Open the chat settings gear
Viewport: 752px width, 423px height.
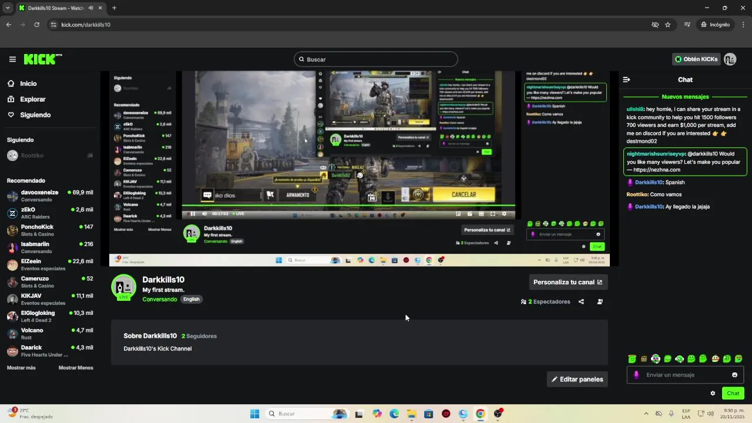(x=713, y=394)
